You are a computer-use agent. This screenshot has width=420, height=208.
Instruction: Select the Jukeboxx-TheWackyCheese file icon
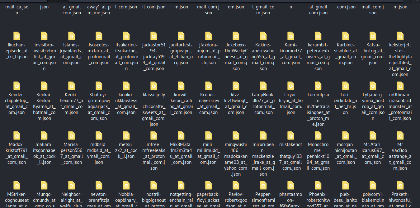(236, 36)
